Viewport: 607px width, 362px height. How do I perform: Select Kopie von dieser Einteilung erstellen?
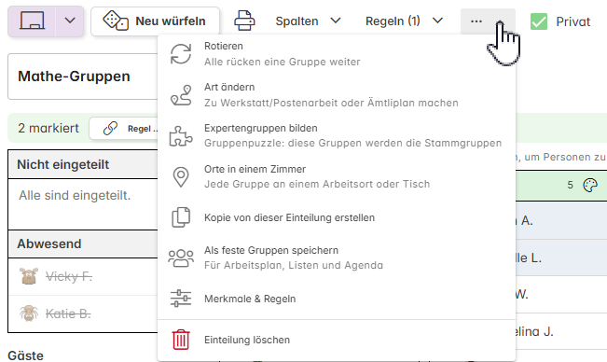tap(337, 217)
